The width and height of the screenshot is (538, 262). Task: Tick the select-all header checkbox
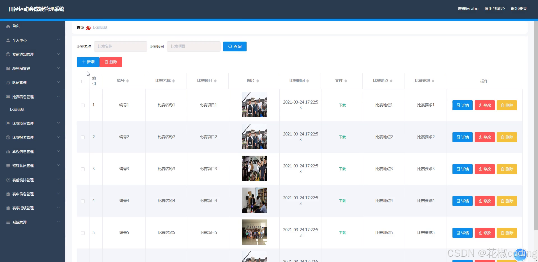(x=83, y=81)
